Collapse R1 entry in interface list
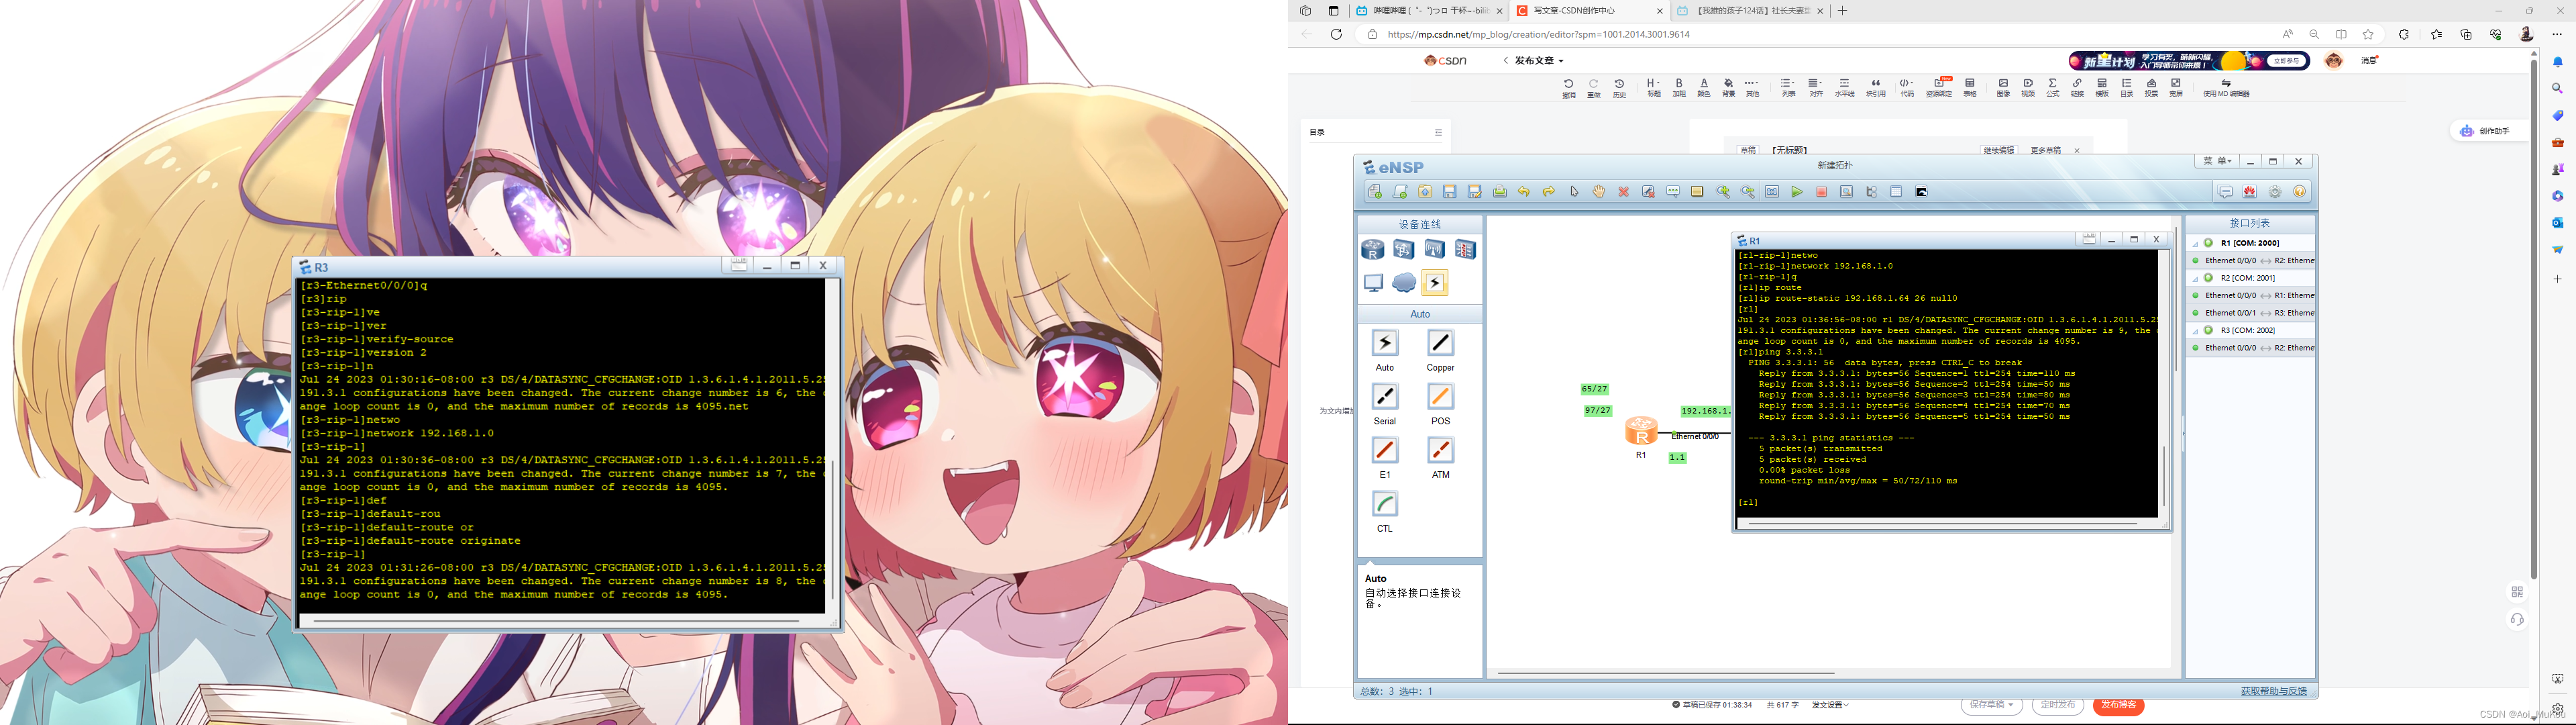Screen dimensions: 2576x725 pyautogui.click(x=2196, y=243)
